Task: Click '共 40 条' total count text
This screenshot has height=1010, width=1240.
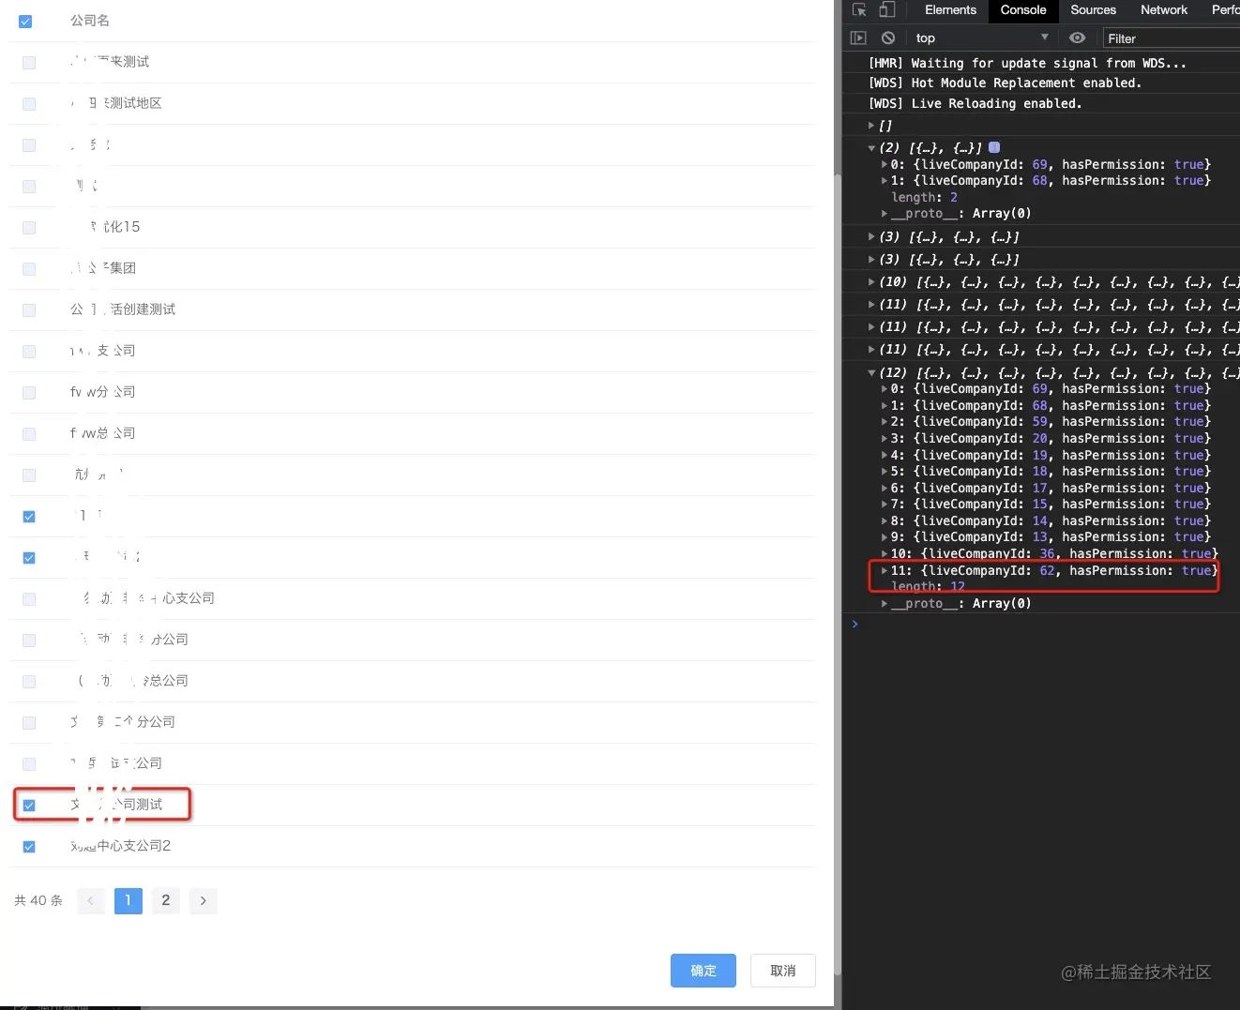Action: [38, 900]
